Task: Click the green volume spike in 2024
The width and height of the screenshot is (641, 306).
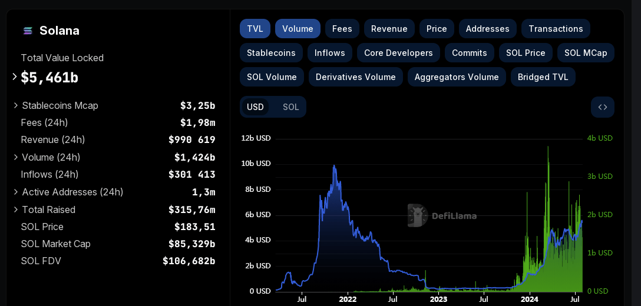Action: (549, 153)
